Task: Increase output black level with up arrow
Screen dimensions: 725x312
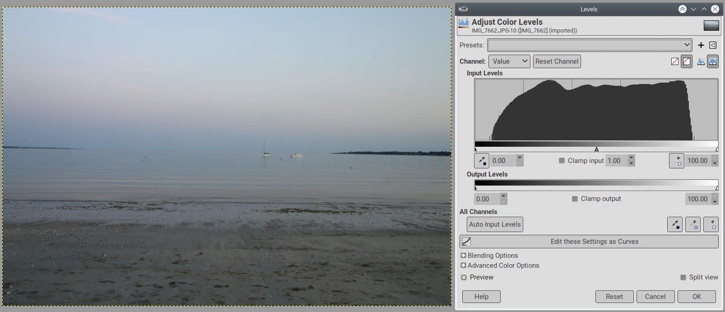Action: click(504, 196)
